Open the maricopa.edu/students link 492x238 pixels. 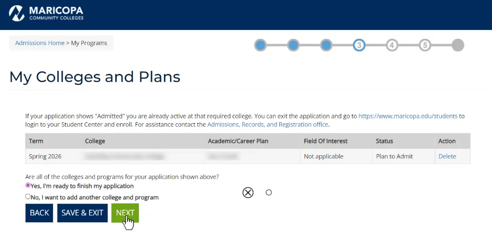408,116
